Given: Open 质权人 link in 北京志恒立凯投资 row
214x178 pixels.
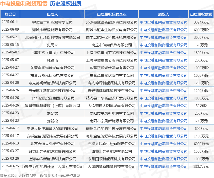Looking at the screenshot, I should click(163, 144).
